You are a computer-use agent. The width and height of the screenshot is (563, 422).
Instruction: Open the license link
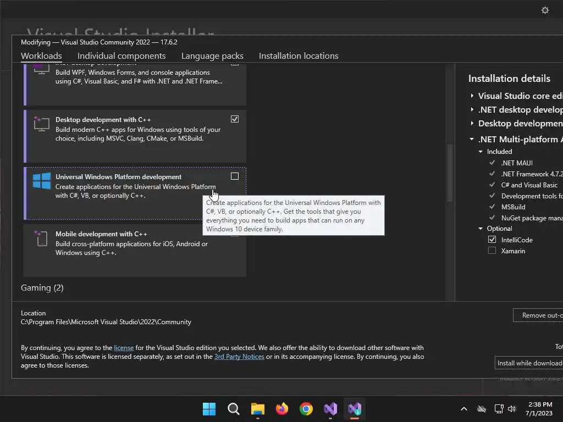click(124, 348)
